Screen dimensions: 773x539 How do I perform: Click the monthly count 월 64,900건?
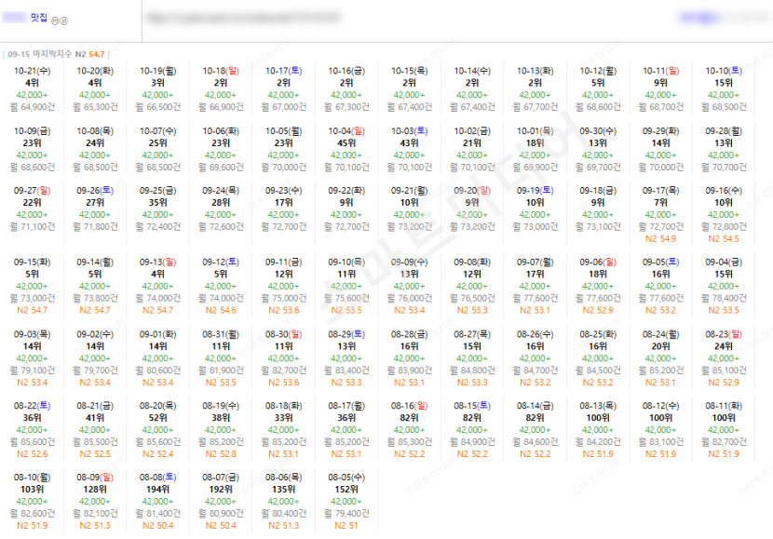tap(33, 107)
